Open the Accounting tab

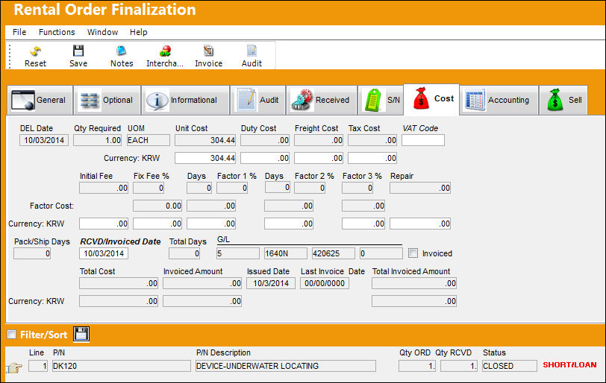point(499,101)
